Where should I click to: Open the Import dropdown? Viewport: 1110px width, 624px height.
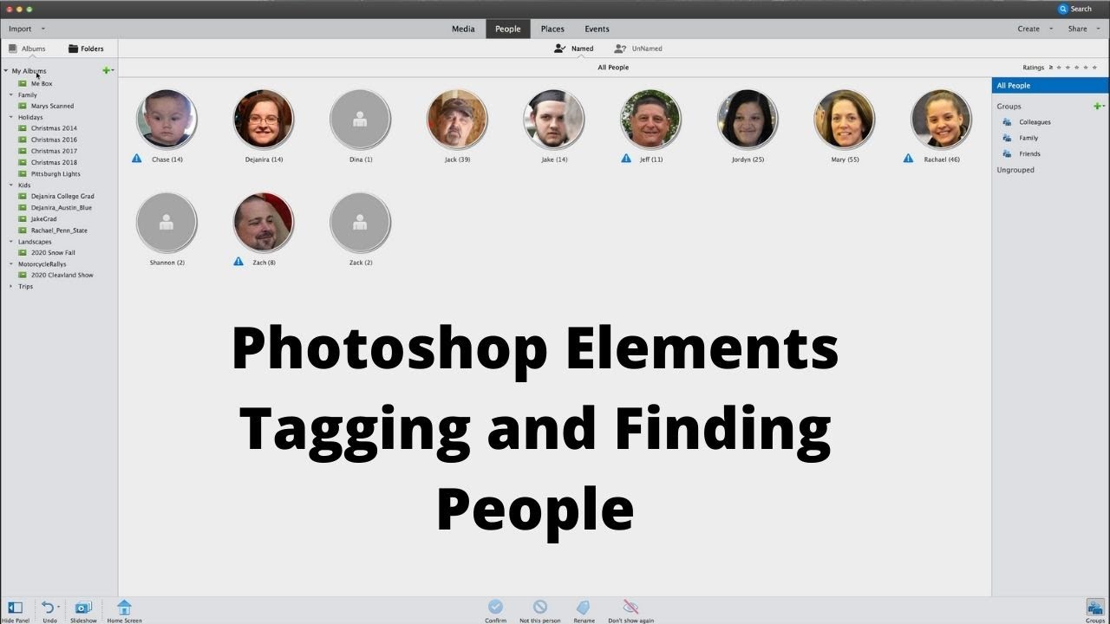[x=26, y=29]
